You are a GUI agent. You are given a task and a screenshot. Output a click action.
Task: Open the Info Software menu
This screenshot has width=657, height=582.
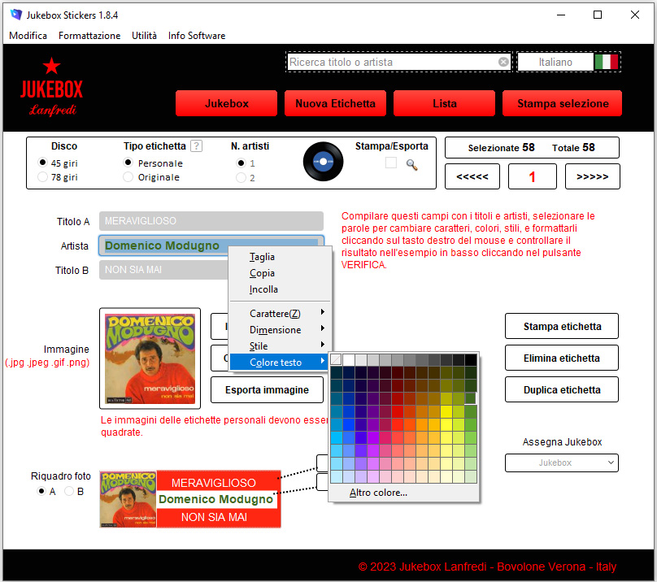[x=197, y=36]
